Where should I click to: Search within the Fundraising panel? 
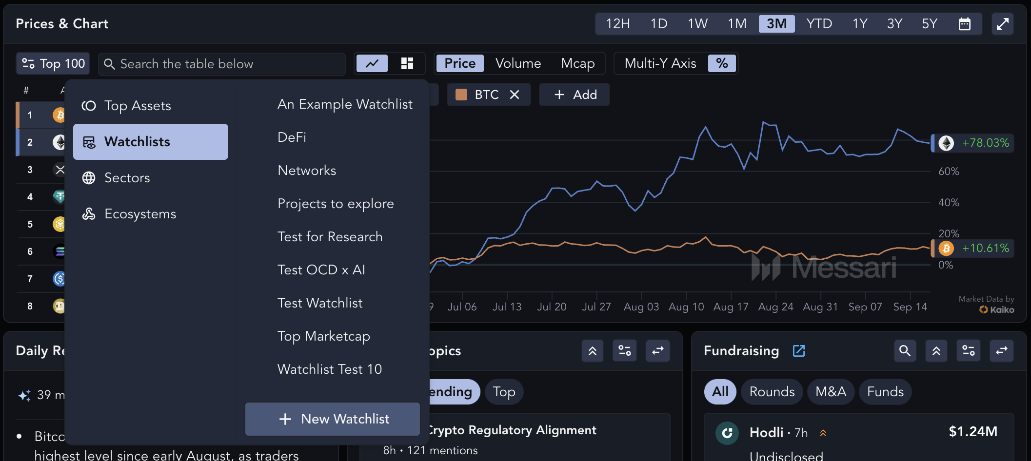[x=905, y=351]
